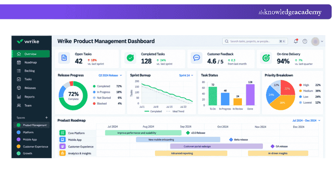Click the Wrike logo in the sidebar
Viewport: 336px width, 178px height.
(28, 42)
